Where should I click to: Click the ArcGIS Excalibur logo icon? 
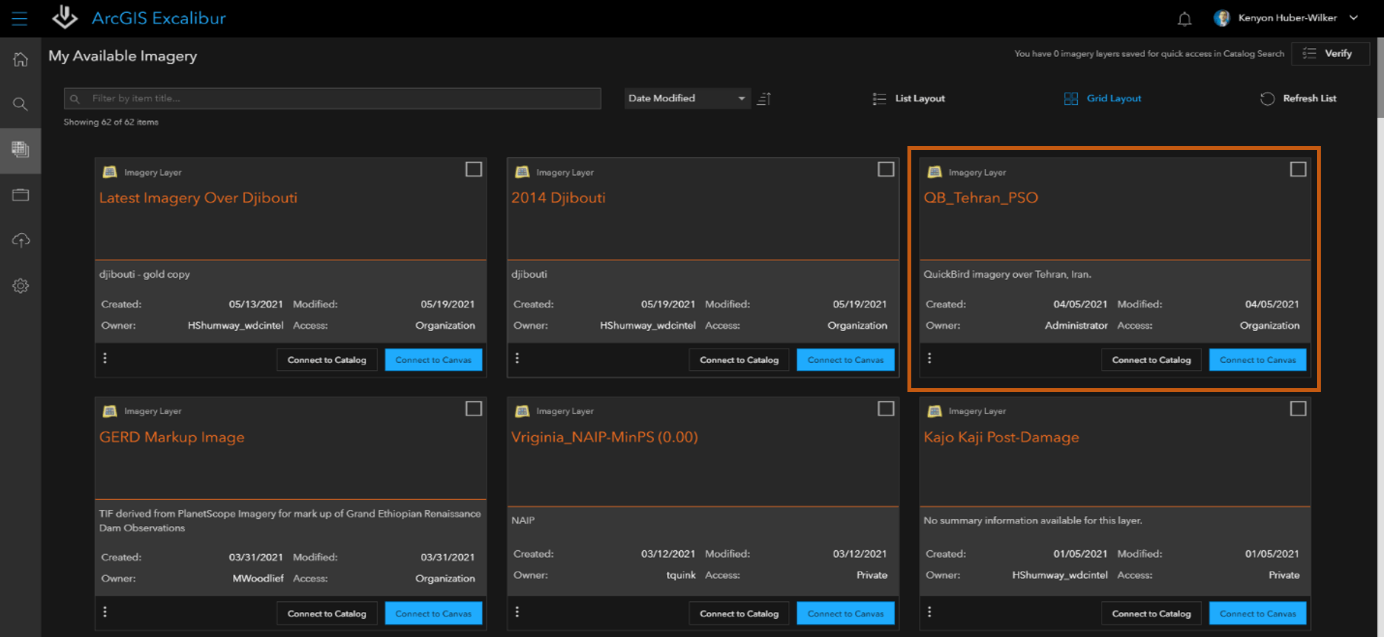65,18
